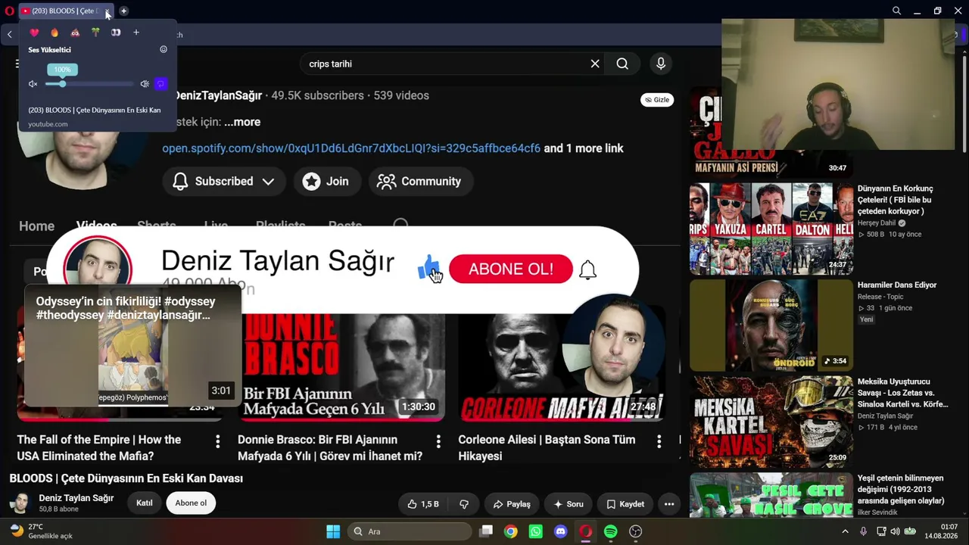Open Spotify from the taskbar
The image size is (969, 545).
(611, 531)
